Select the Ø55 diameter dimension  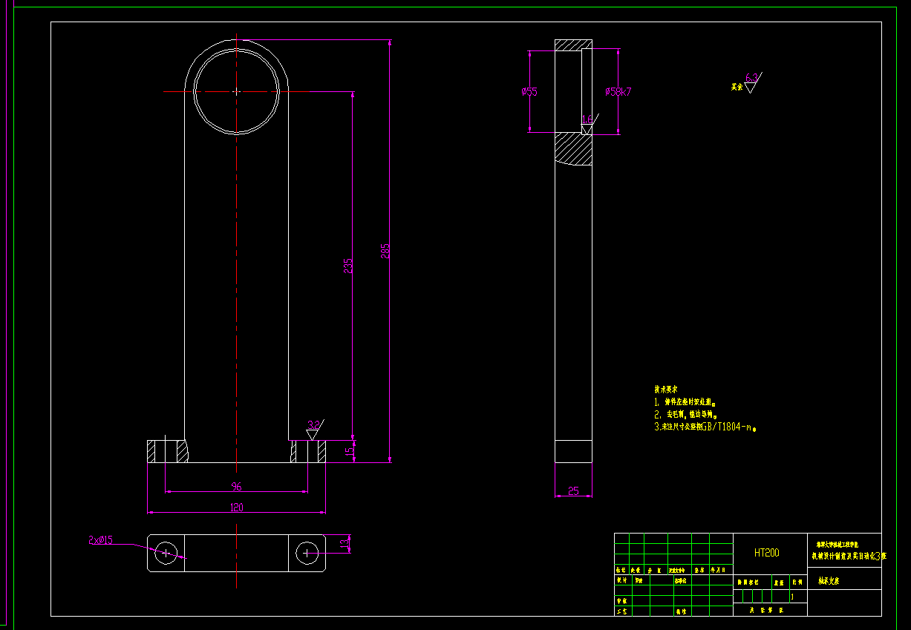coord(529,92)
